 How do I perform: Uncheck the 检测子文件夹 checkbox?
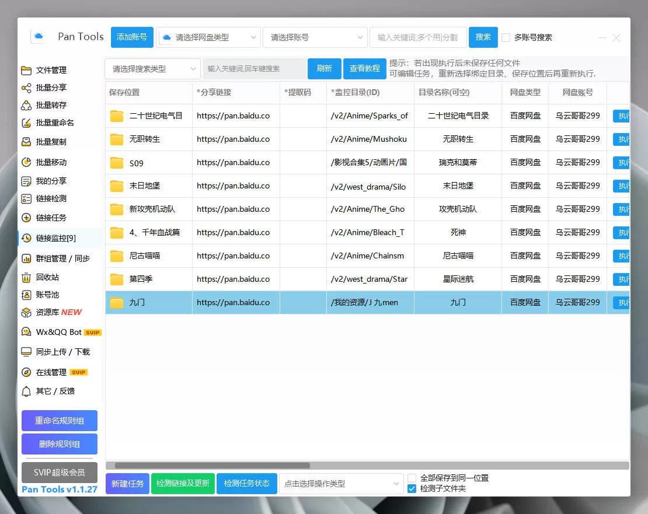click(x=412, y=489)
